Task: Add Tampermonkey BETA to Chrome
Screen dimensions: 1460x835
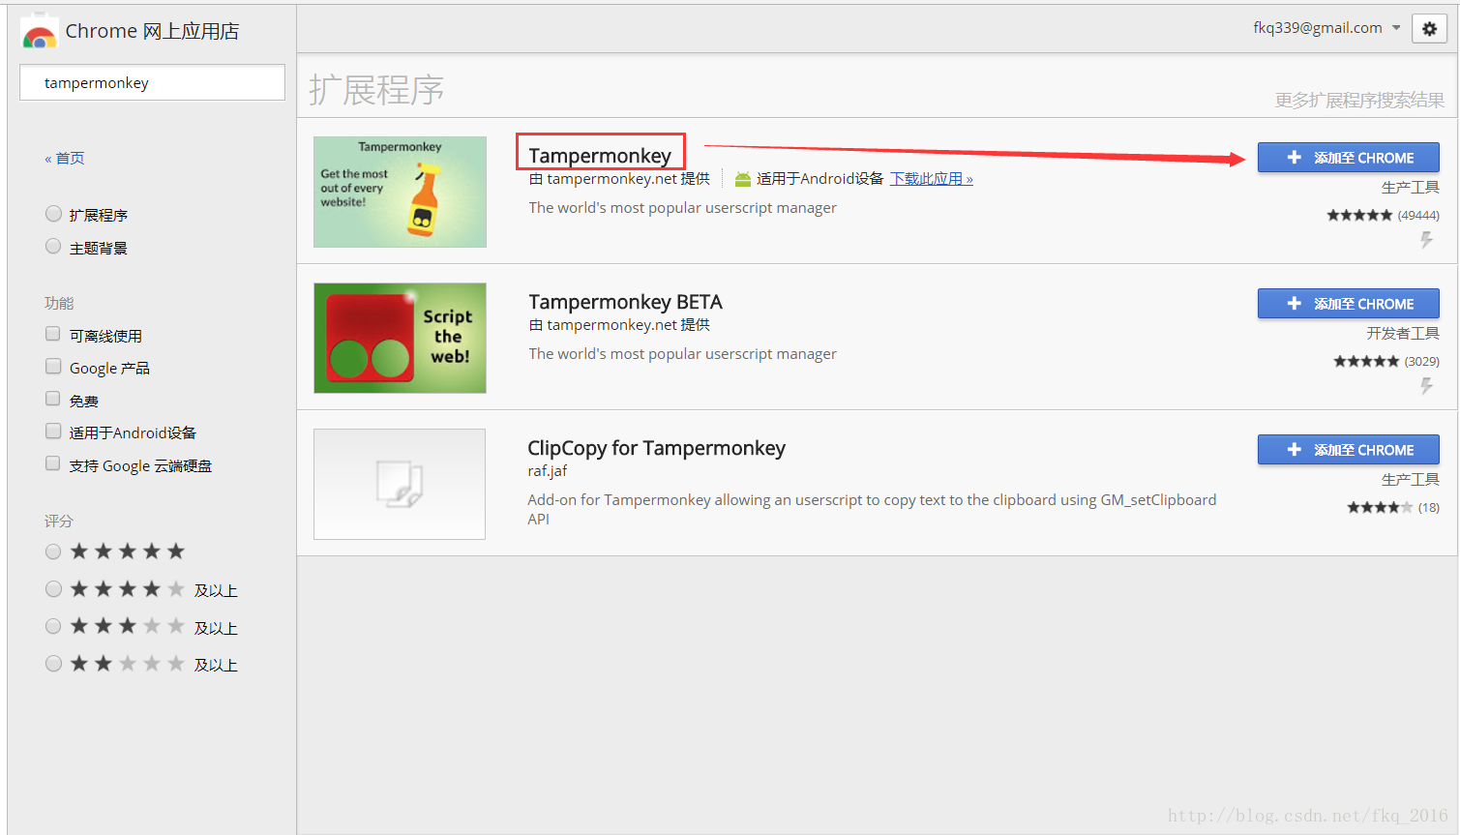Action: [1348, 304]
